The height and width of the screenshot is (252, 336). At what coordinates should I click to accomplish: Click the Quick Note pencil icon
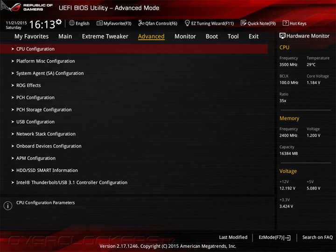coord(244,23)
